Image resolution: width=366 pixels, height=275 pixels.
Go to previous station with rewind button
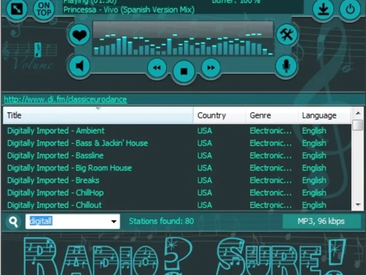click(157, 67)
